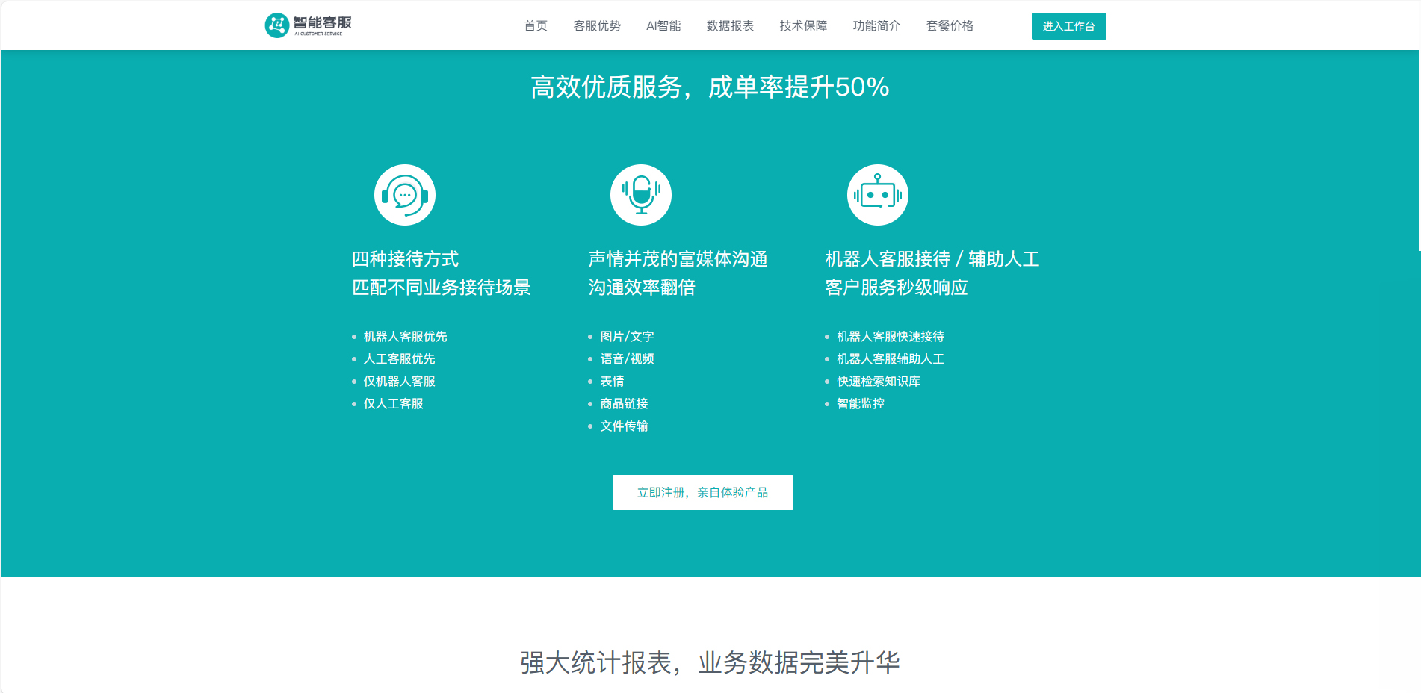Image resolution: width=1421 pixels, height=693 pixels.
Task: Select the 机器人客服优先 list item
Action: tap(405, 337)
